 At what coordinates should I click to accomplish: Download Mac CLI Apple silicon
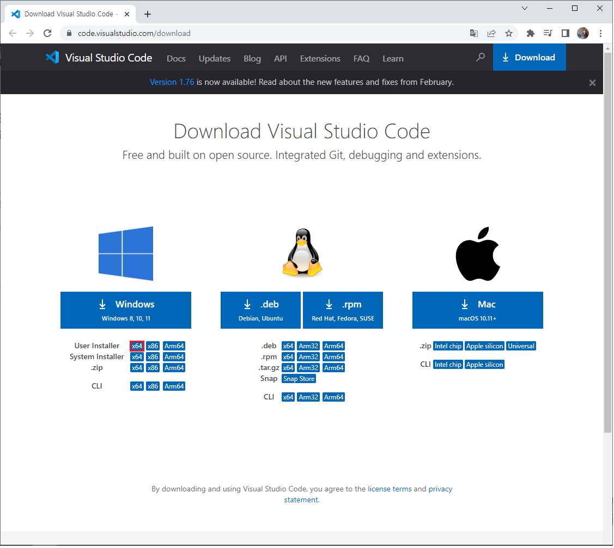(x=484, y=365)
